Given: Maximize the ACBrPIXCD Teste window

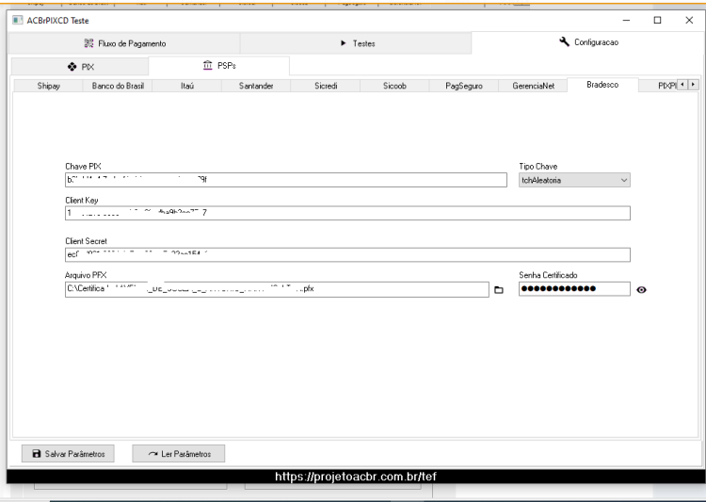Looking at the screenshot, I should pyautogui.click(x=657, y=21).
